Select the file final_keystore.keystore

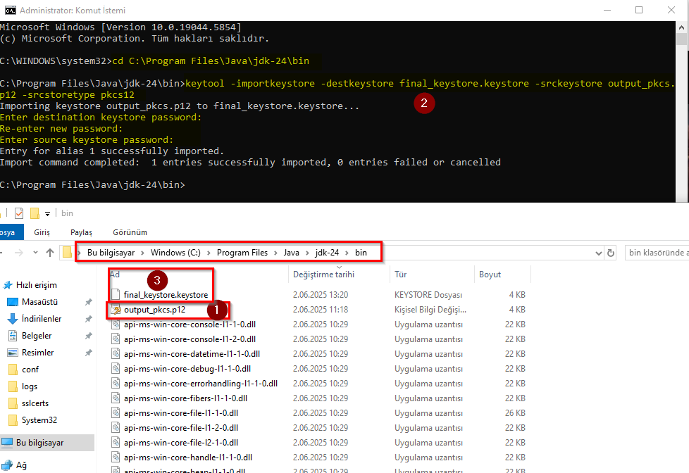pos(166,295)
